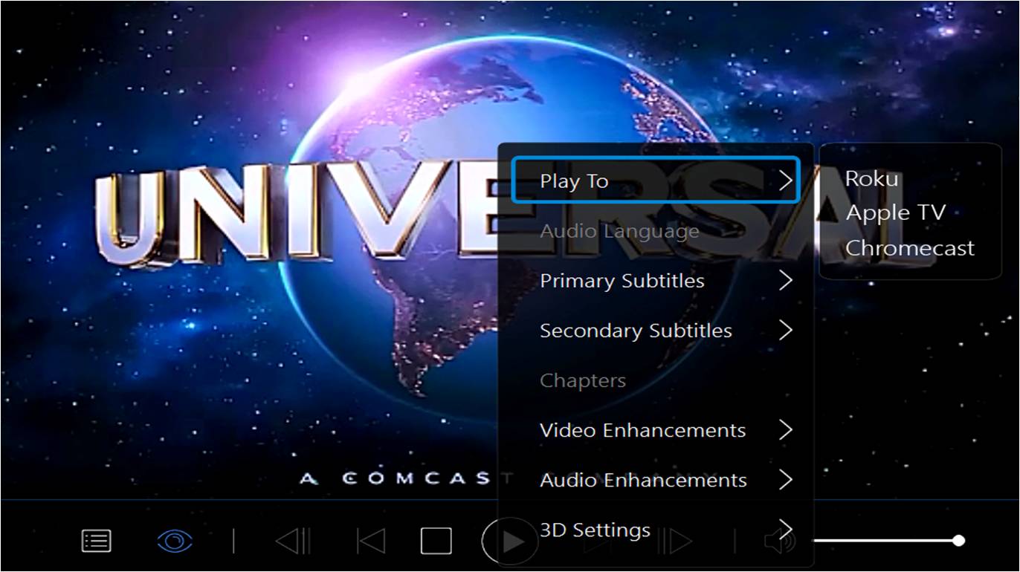This screenshot has height=572, width=1020.
Task: Click the volume slider track
Action: coord(886,540)
